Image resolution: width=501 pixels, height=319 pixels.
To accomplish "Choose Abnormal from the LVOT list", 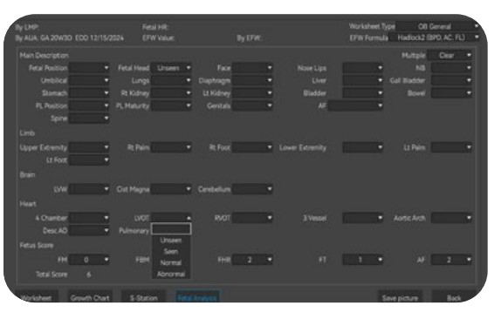I will 171,274.
